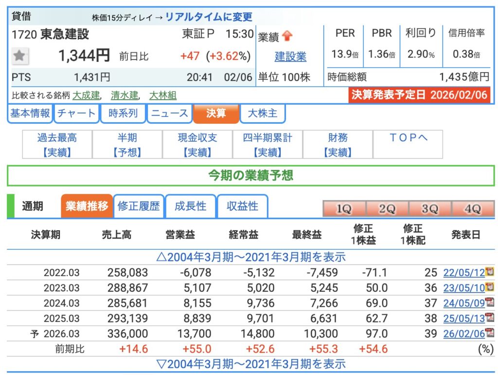The height and width of the screenshot is (375, 498).
Task: Click the document icon beside 22/05/12
Action: [x=490, y=272]
